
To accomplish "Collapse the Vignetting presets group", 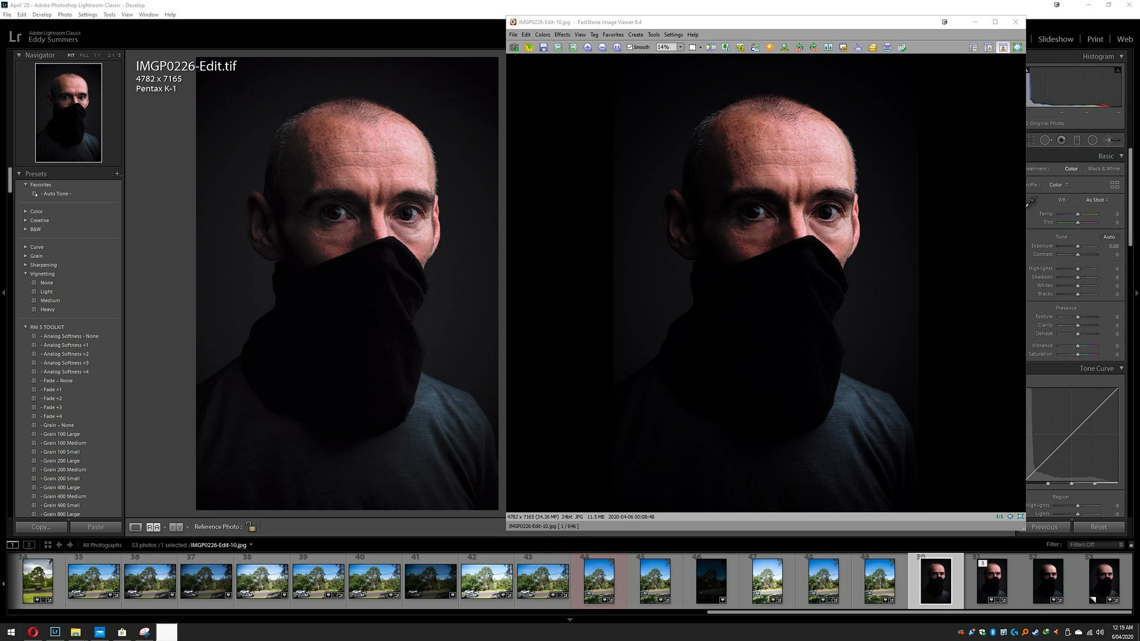I will click(x=26, y=274).
